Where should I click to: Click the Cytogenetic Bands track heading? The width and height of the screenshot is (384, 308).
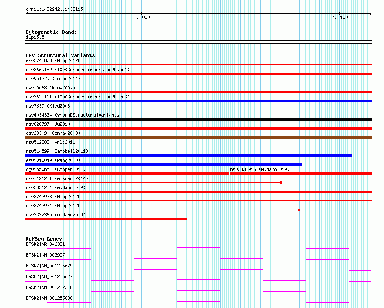tap(51, 32)
